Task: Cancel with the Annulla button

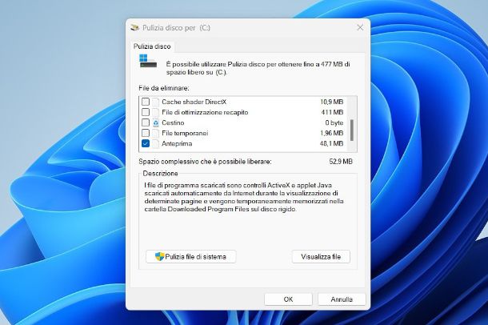Action: click(342, 299)
